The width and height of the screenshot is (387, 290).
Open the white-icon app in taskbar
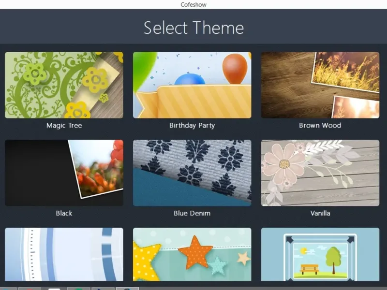[54, 289]
